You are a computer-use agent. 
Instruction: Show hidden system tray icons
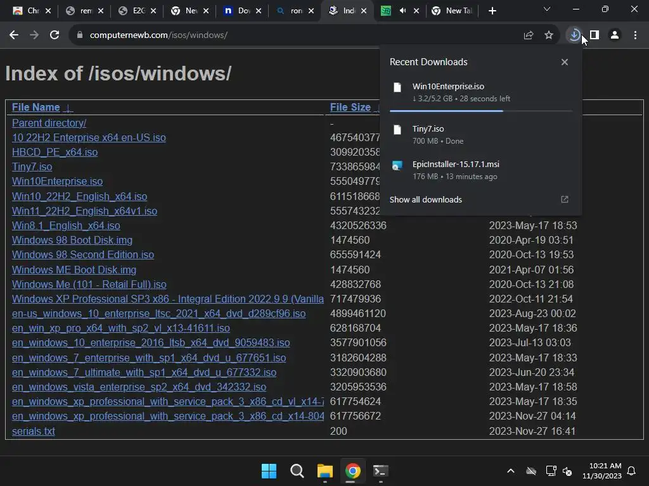pos(511,471)
